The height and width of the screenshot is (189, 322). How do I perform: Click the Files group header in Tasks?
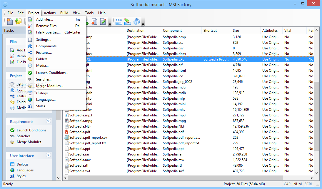(14, 42)
